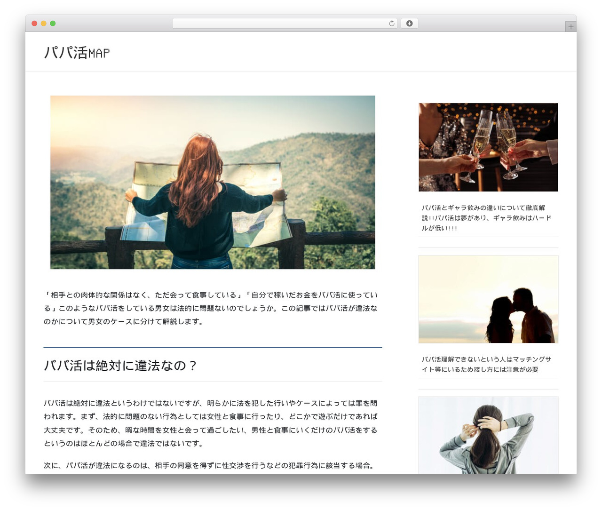Open the woman tying ponytail thumbnail
This screenshot has height=510, width=602.
[488, 435]
